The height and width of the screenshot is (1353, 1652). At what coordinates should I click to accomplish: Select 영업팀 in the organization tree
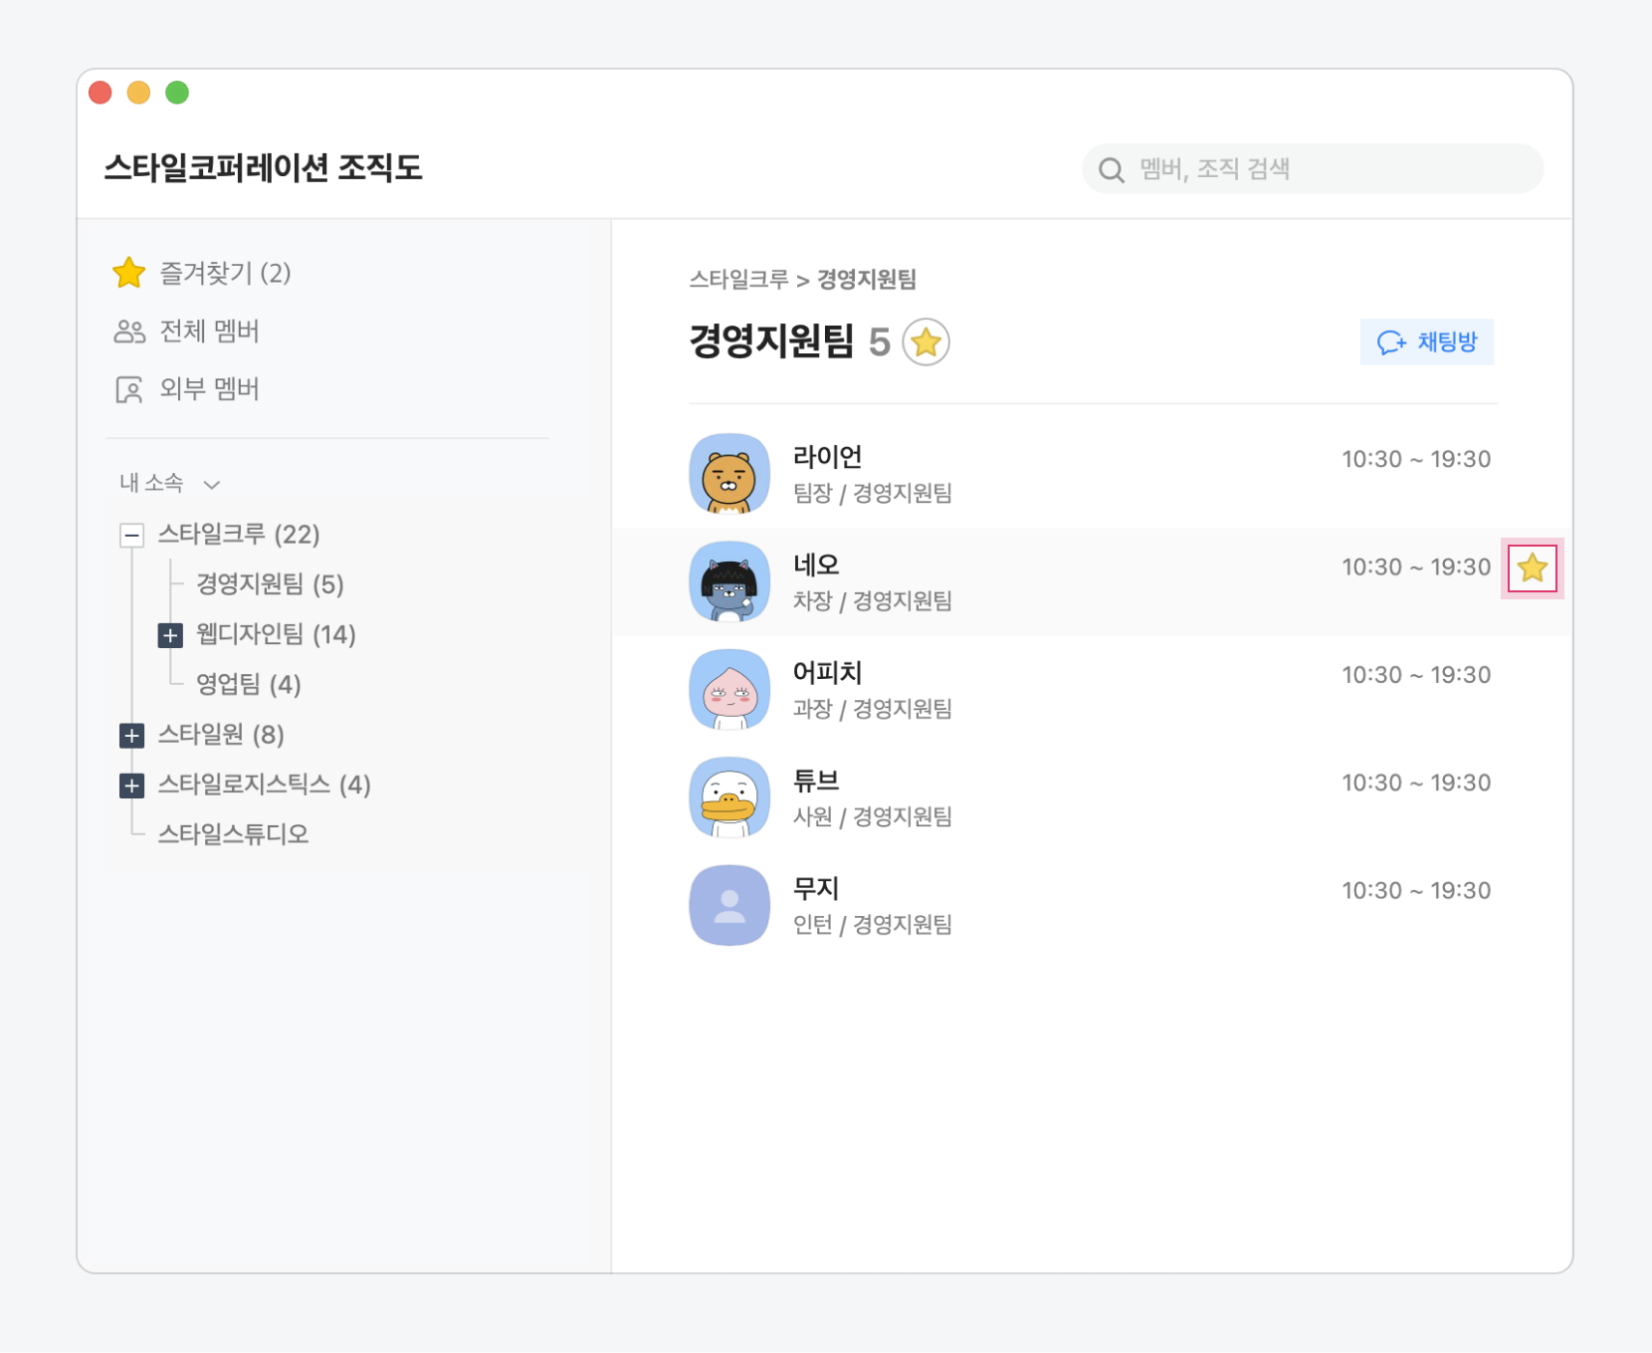click(248, 685)
